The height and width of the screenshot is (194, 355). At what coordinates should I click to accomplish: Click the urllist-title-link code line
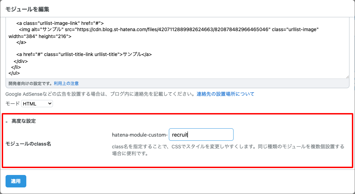click(x=84, y=55)
